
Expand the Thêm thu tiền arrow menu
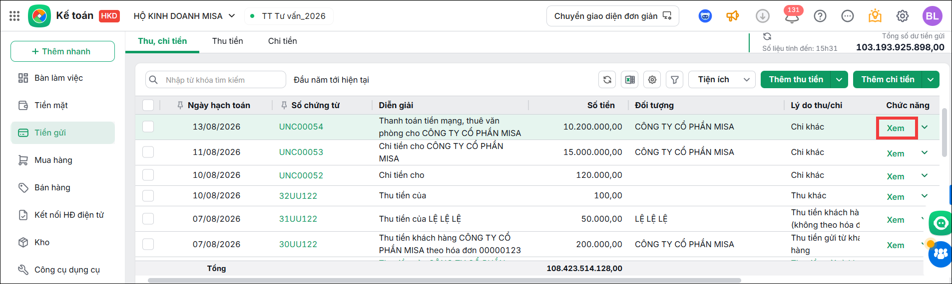tap(839, 80)
